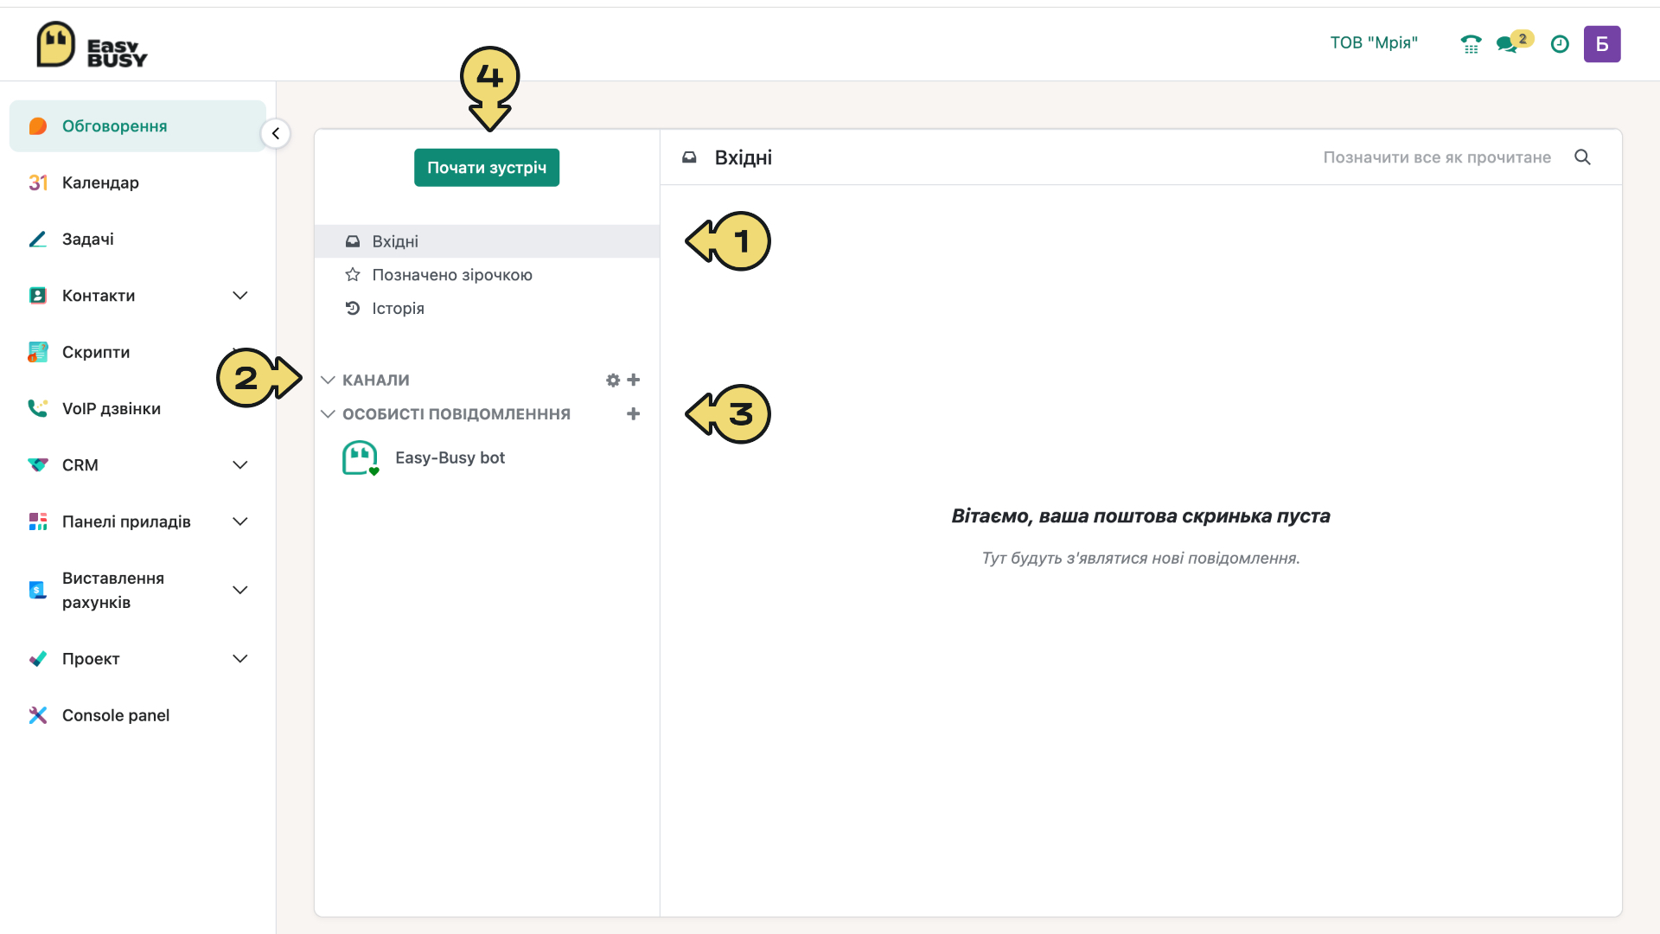This screenshot has height=934, width=1660.
Task: Click the clock icon in the header
Action: [x=1560, y=44]
